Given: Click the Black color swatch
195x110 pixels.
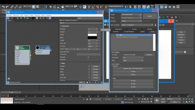Looking at the screenshot, I should [x=92, y=38].
